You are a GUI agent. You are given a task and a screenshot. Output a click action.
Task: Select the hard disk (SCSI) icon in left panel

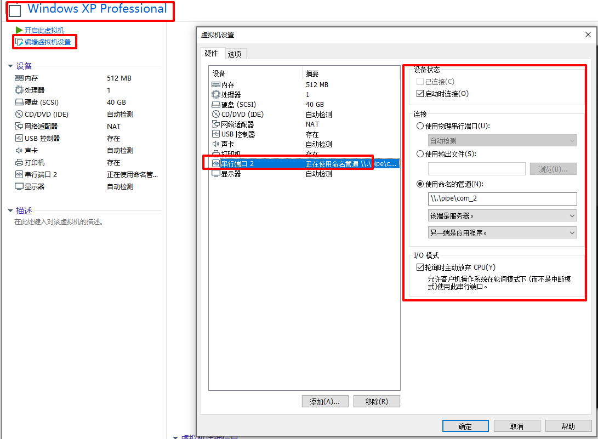tap(19, 102)
